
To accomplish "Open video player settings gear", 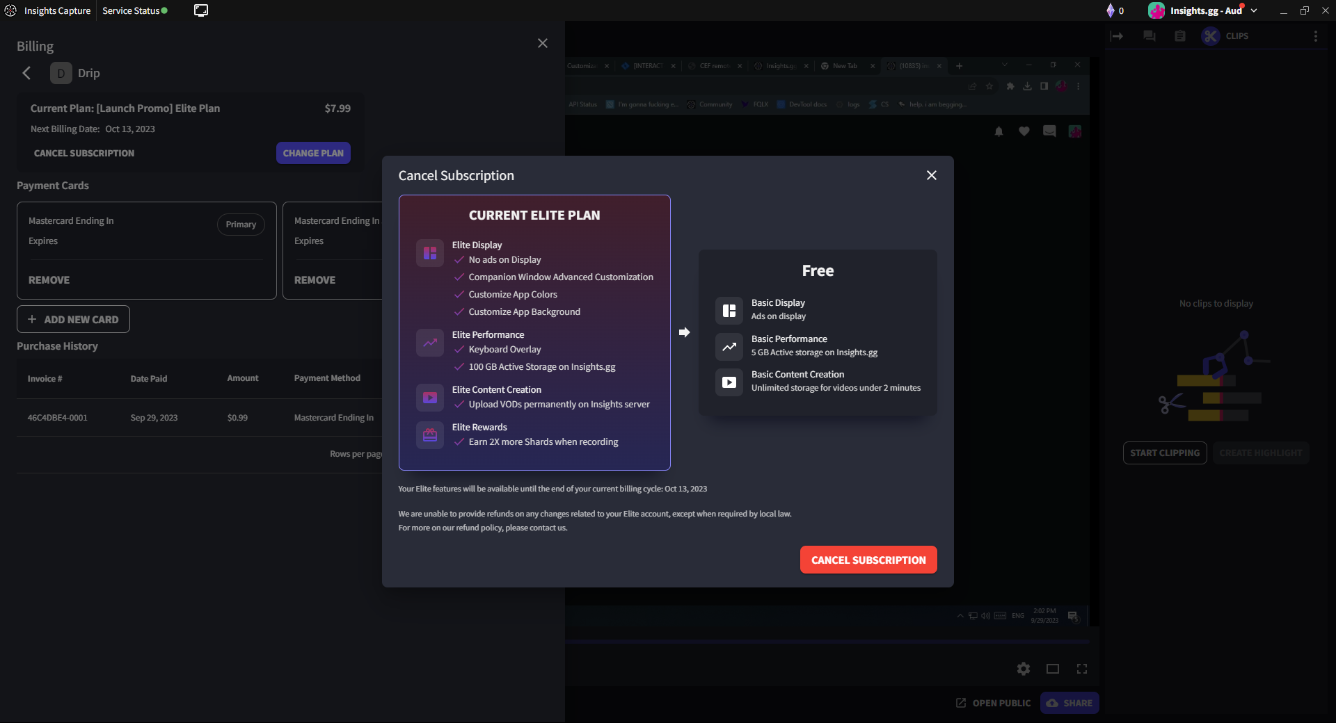I will click(1024, 669).
